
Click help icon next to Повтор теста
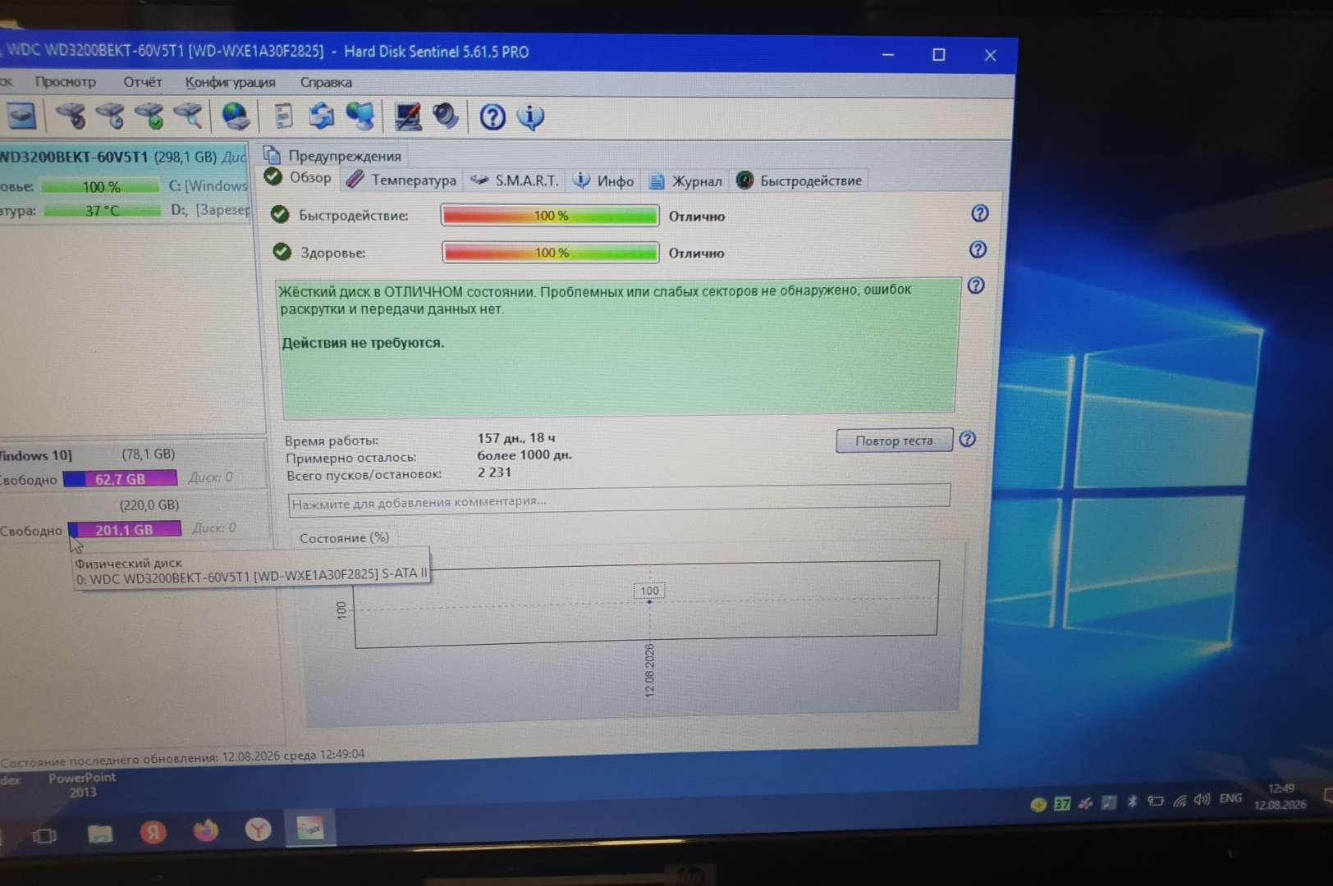point(968,439)
